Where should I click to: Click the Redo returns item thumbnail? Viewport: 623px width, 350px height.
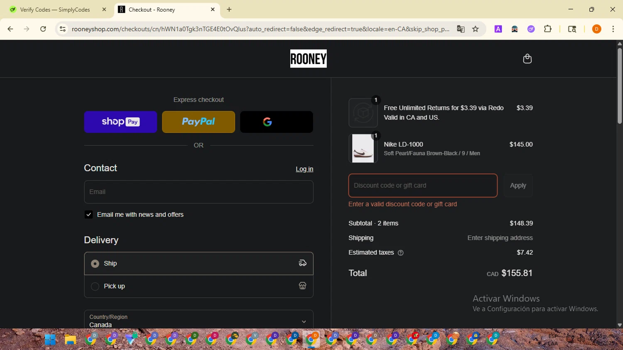(363, 113)
